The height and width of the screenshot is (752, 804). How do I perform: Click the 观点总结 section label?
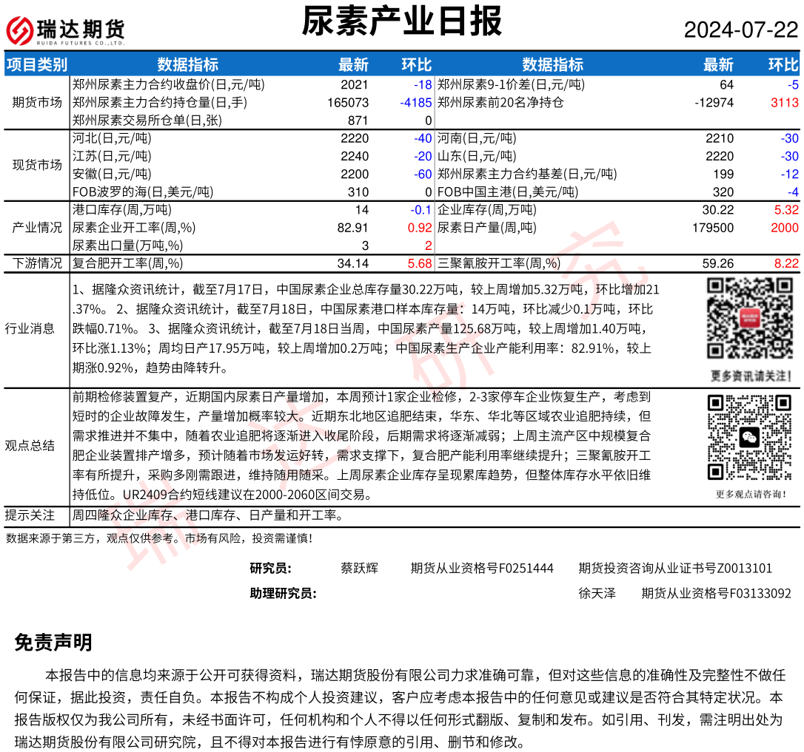coord(30,445)
